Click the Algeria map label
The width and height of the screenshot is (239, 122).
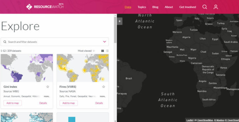[x=186, y=37]
